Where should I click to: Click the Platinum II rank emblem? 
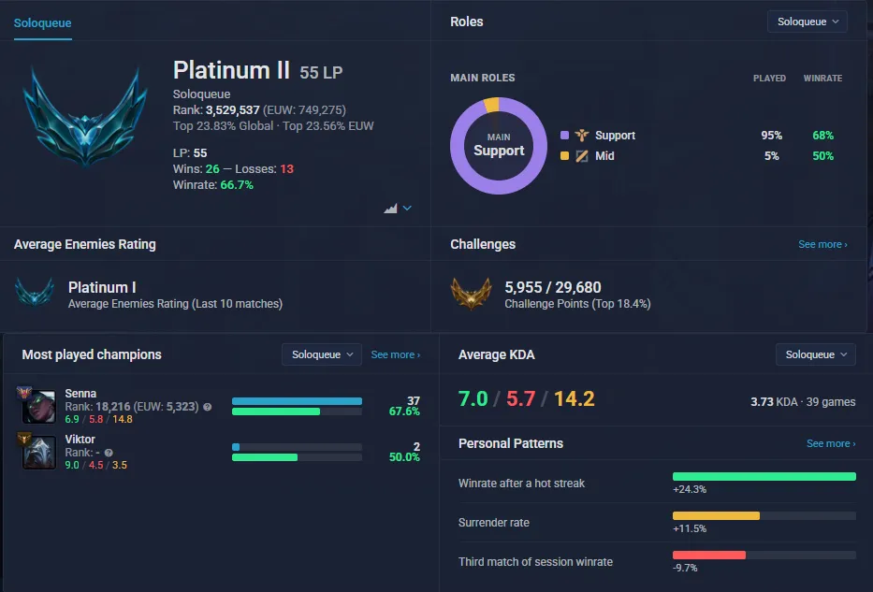[x=85, y=116]
